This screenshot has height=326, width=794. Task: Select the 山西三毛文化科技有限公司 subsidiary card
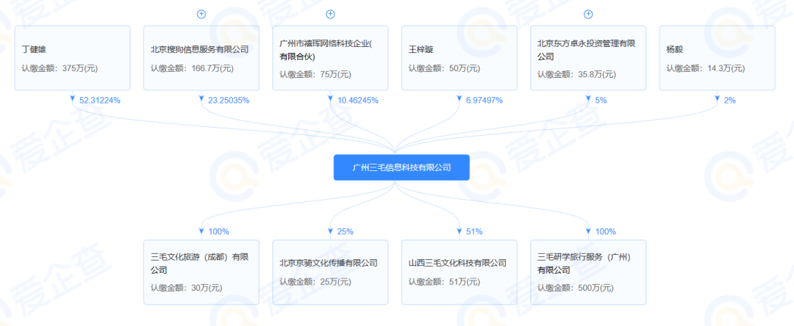459,272
